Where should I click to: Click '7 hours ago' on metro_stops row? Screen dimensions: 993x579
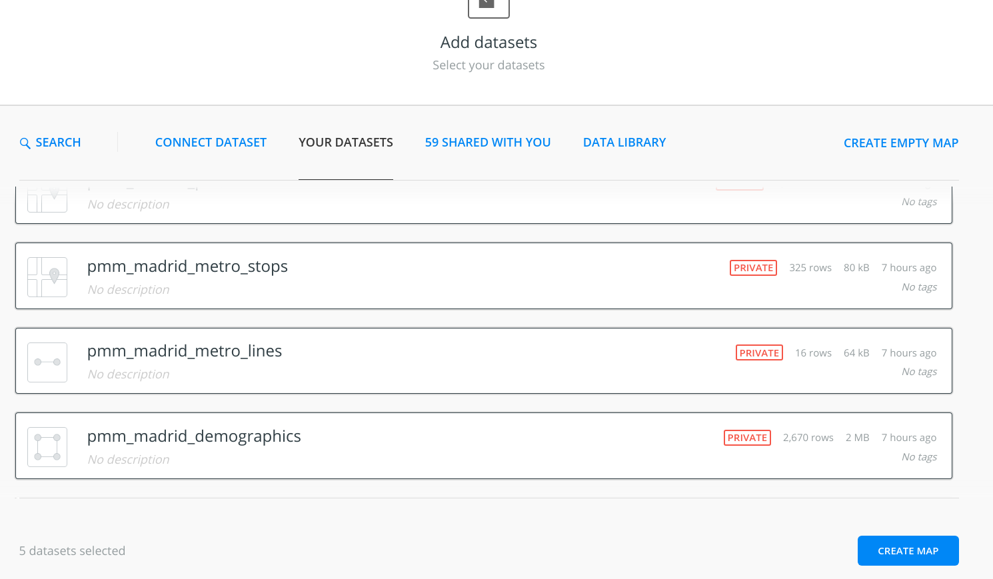click(x=909, y=268)
